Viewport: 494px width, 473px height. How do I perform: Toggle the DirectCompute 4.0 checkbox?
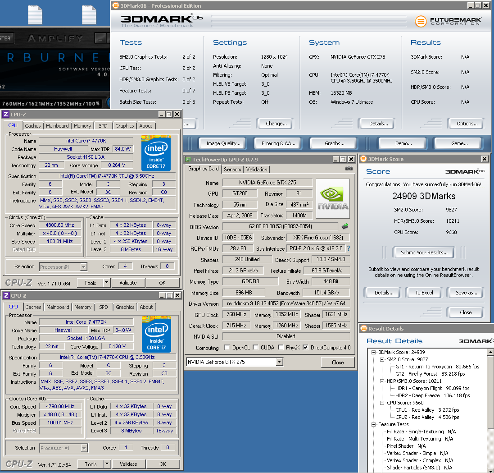305,347
